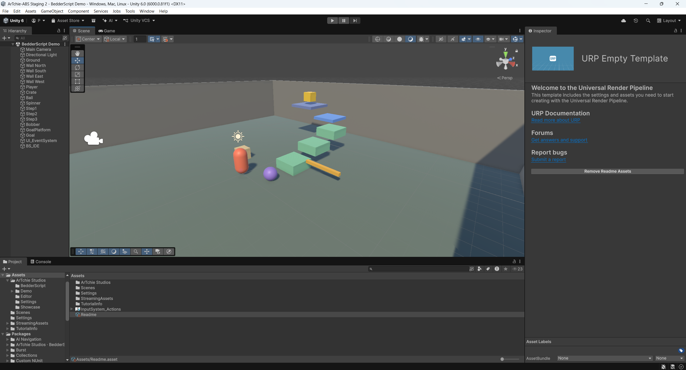Open the GameObject menu
Image resolution: width=686 pixels, height=370 pixels.
pyautogui.click(x=52, y=11)
